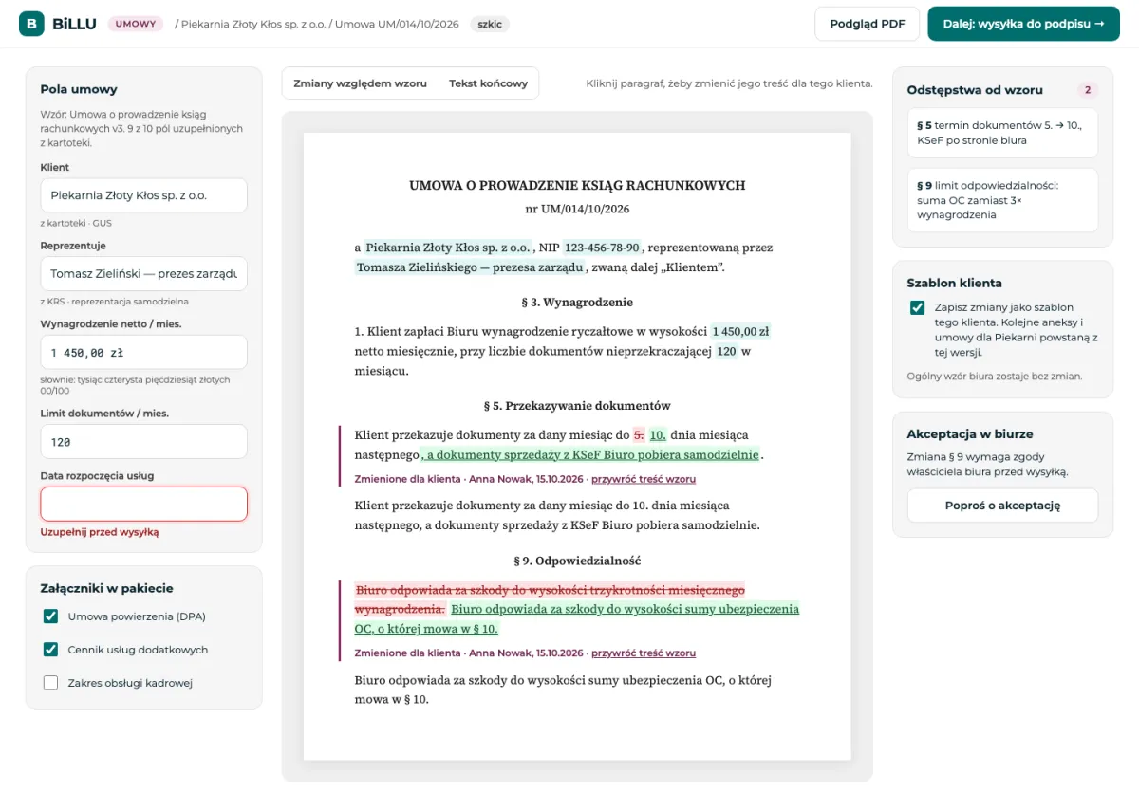1139x791 pixels.
Task: Focus the Wynagrodzenie netto amount field
Action: coord(143,352)
